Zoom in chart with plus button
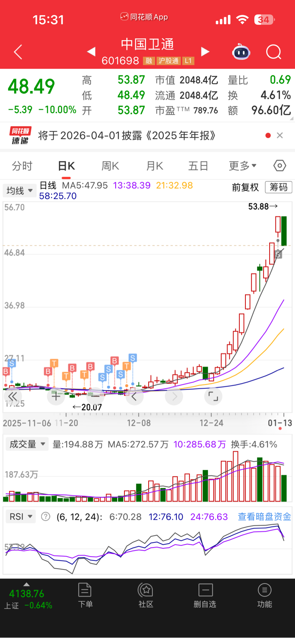Viewport: 295px width, 638px height. pos(56,396)
